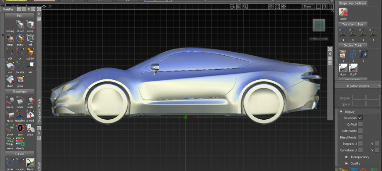382x171 pixels.
Task: Enable the Edit Points checkbox
Action: pyautogui.click(x=360, y=131)
